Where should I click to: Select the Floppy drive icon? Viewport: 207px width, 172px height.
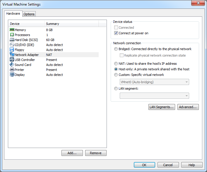tap(12, 50)
